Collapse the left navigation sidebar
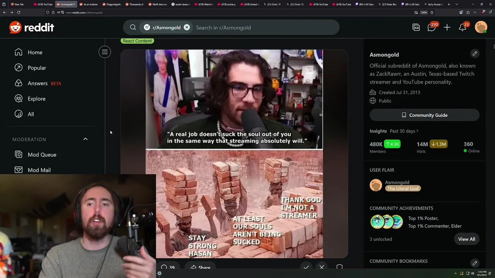Screen dimensions: 495x278 (105, 52)
